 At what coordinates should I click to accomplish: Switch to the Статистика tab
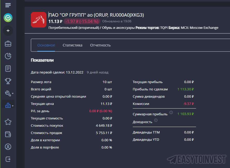click(72, 45)
